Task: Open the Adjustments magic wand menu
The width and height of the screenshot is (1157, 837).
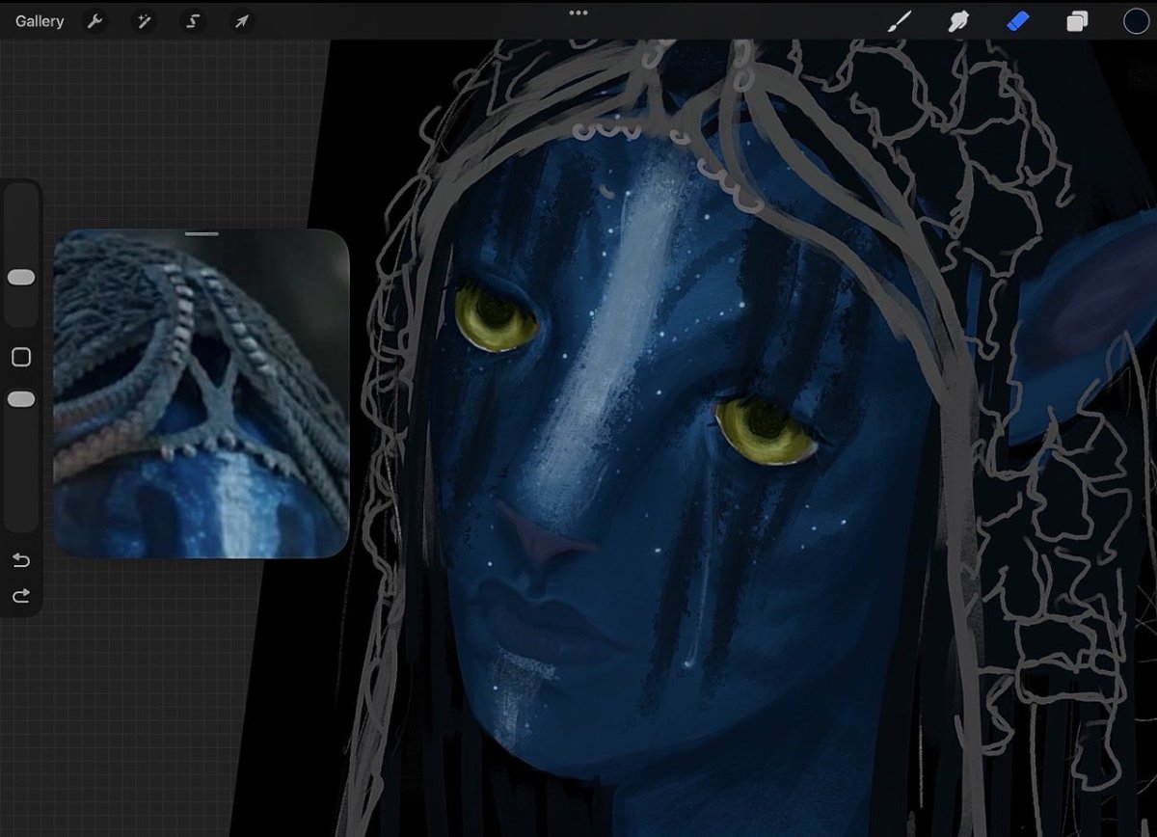Action: tap(143, 20)
